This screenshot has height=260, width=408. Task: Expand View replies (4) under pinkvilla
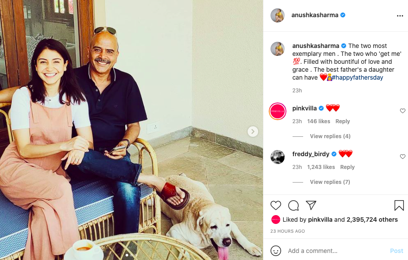[x=330, y=136]
